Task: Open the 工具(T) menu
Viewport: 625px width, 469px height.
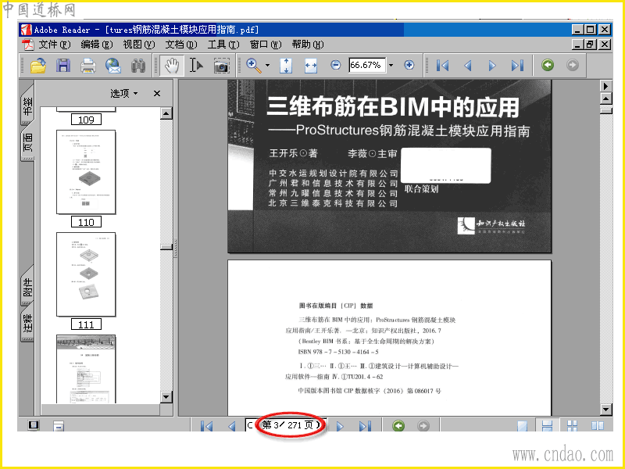Action: click(x=223, y=45)
